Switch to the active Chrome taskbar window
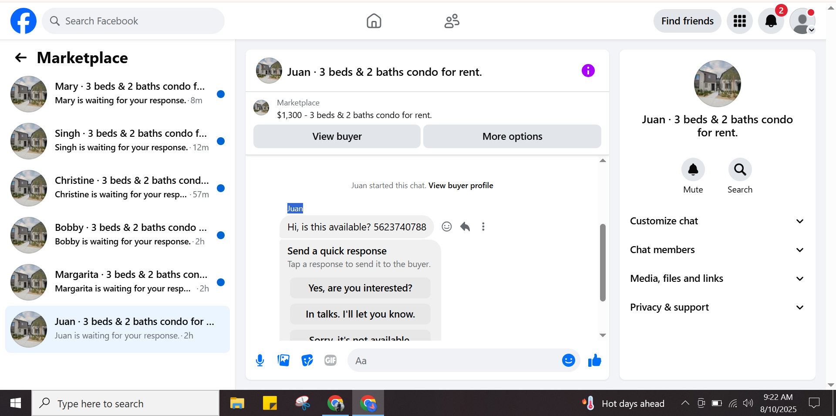The height and width of the screenshot is (416, 836). (368, 403)
